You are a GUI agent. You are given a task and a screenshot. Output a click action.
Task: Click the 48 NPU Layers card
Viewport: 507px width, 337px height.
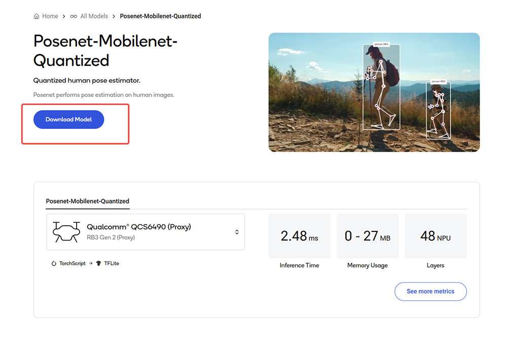[436, 236]
